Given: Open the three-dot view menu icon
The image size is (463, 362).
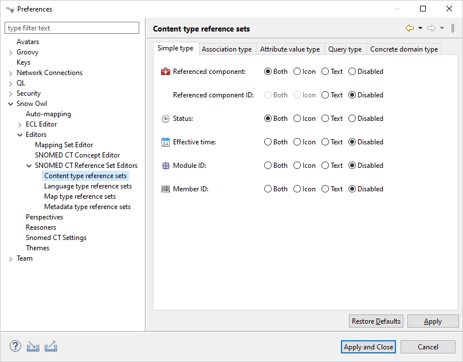Looking at the screenshot, I should (453, 28).
